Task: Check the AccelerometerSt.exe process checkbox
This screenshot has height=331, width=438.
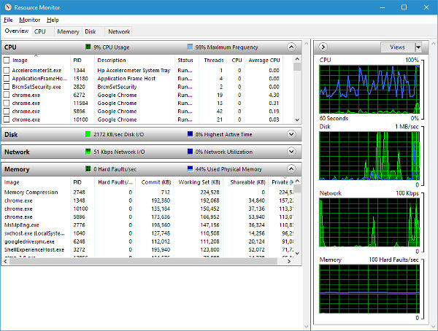Action: coord(7,70)
